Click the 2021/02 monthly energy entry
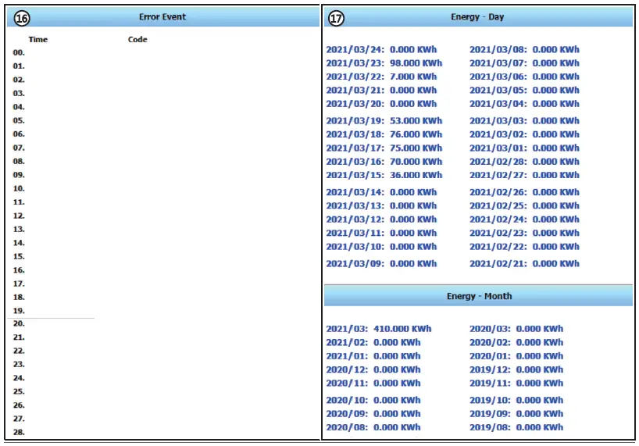 point(373,343)
